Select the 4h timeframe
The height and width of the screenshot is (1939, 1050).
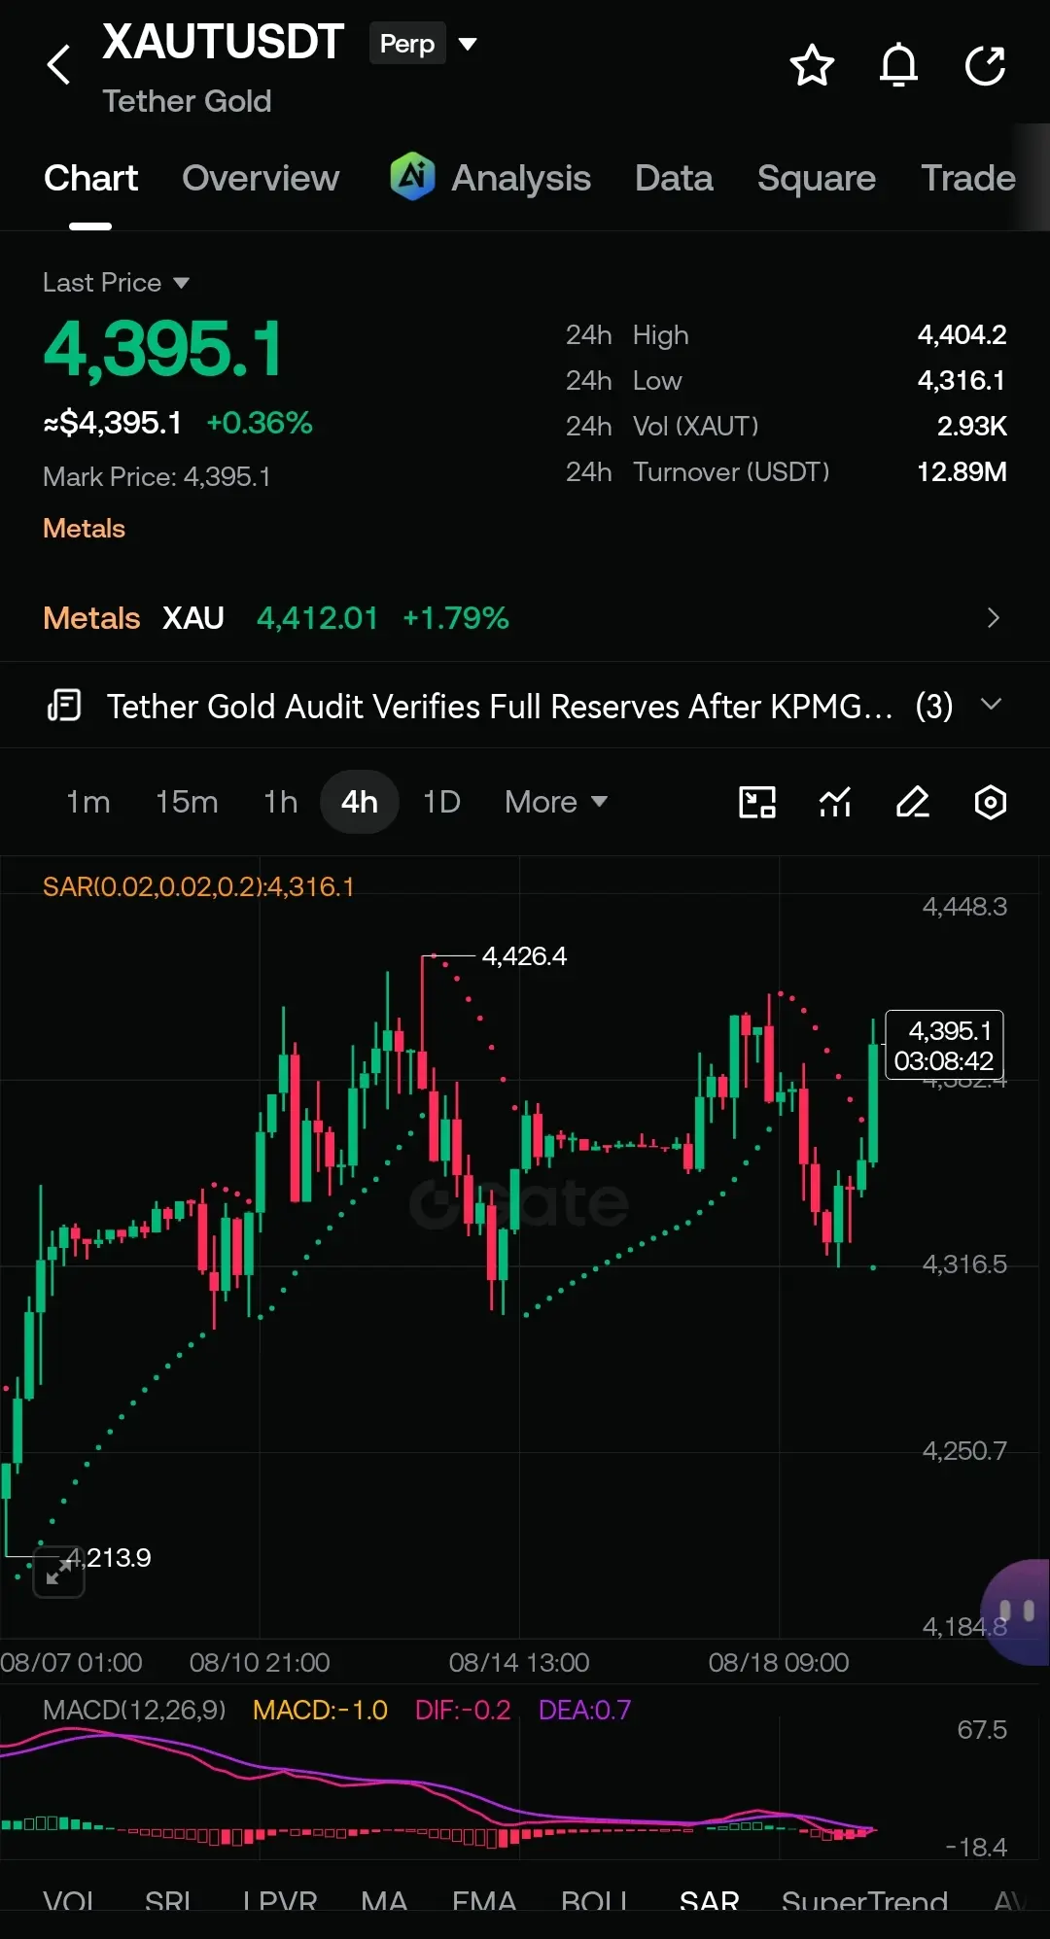(360, 802)
